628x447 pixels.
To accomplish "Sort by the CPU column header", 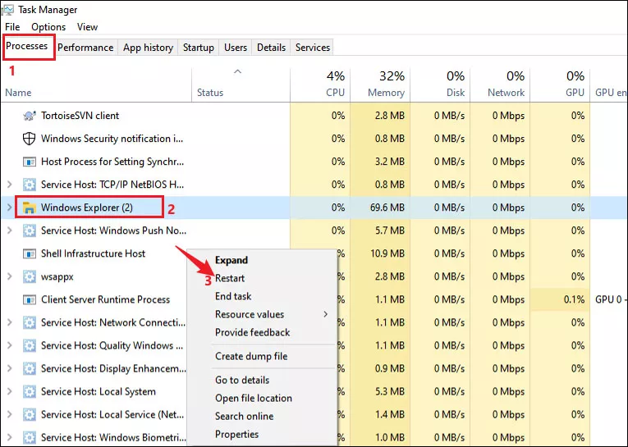I will pos(320,84).
